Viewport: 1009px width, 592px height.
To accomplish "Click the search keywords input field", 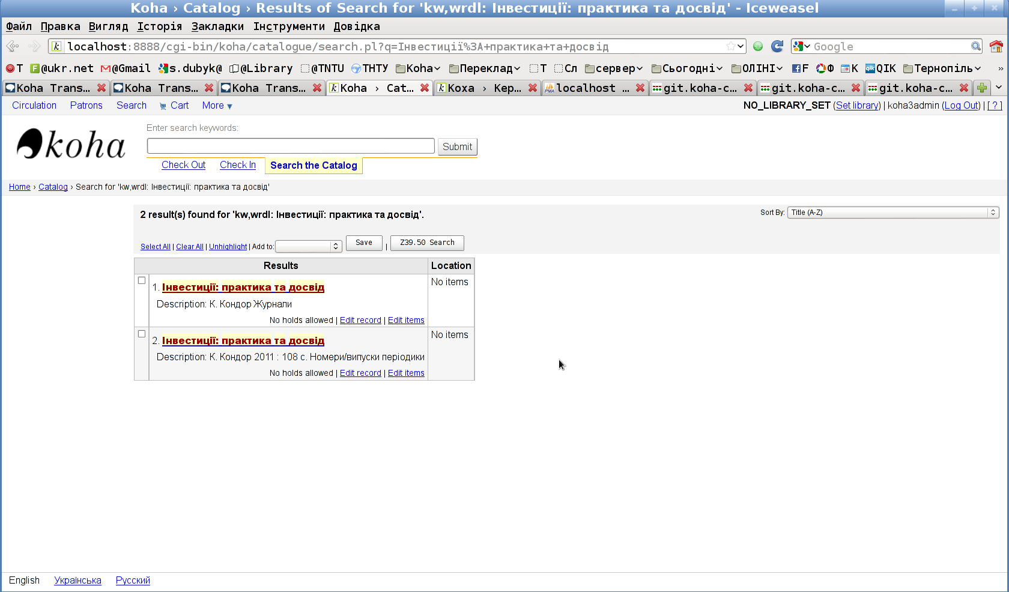I will (291, 146).
